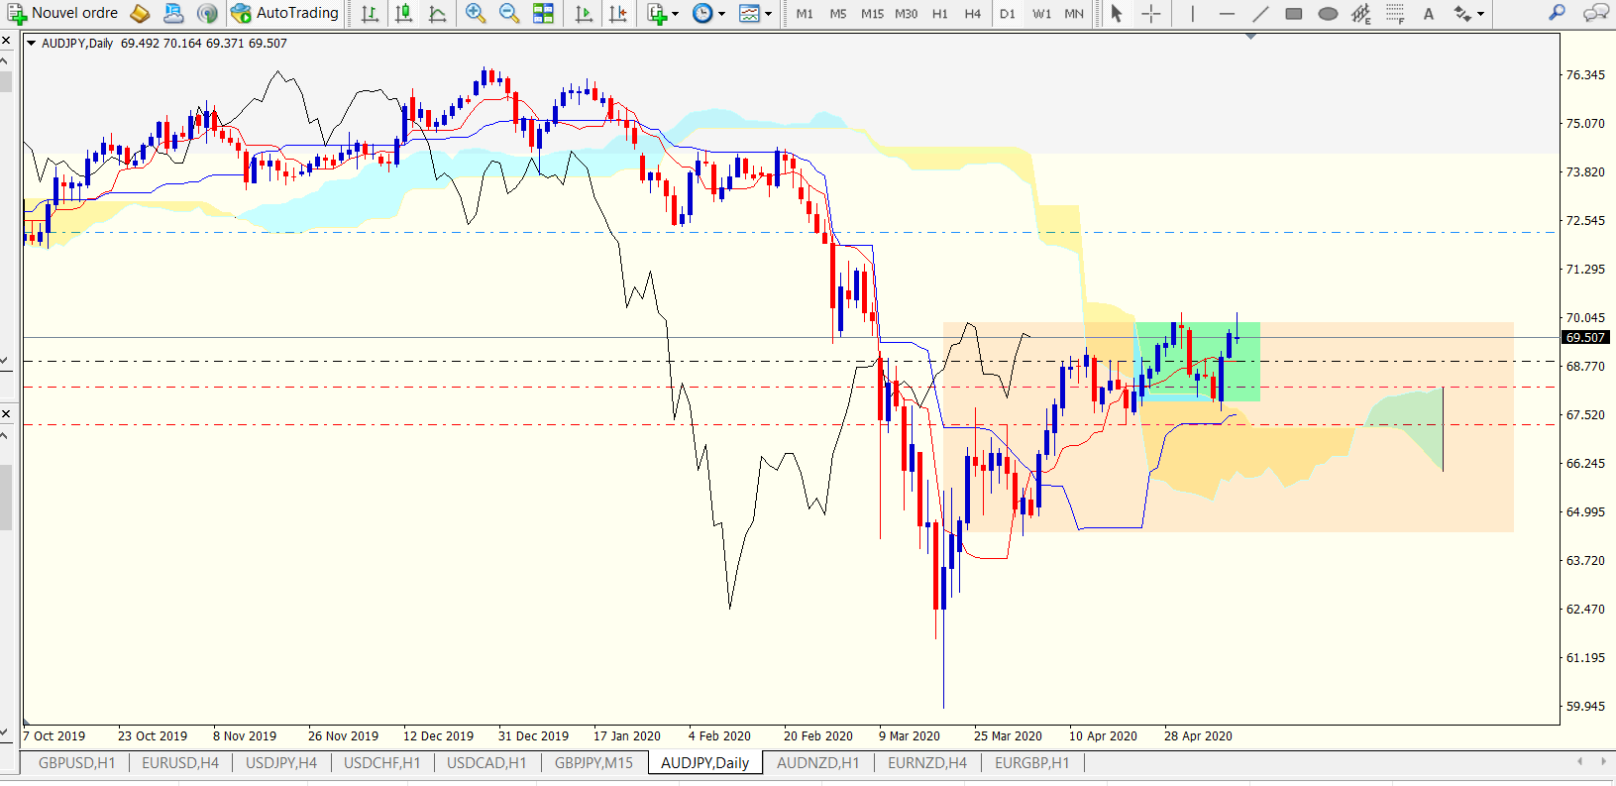Click the 69.507 current price label
This screenshot has height=786, width=1616.
pos(1585,337)
